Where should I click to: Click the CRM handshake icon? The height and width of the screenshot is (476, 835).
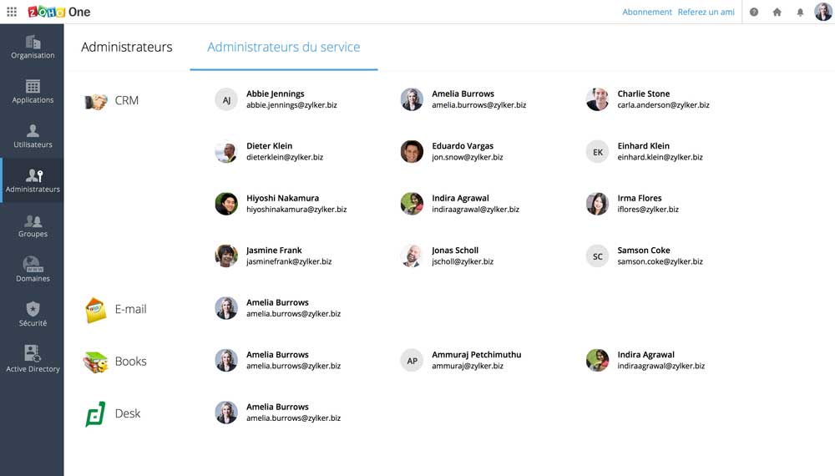point(96,101)
